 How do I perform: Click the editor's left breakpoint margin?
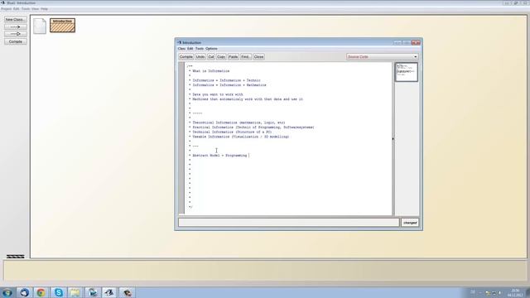point(181,138)
